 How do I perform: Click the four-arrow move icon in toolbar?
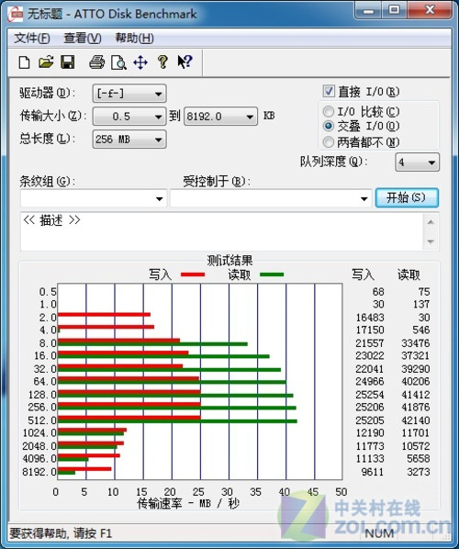(x=140, y=62)
